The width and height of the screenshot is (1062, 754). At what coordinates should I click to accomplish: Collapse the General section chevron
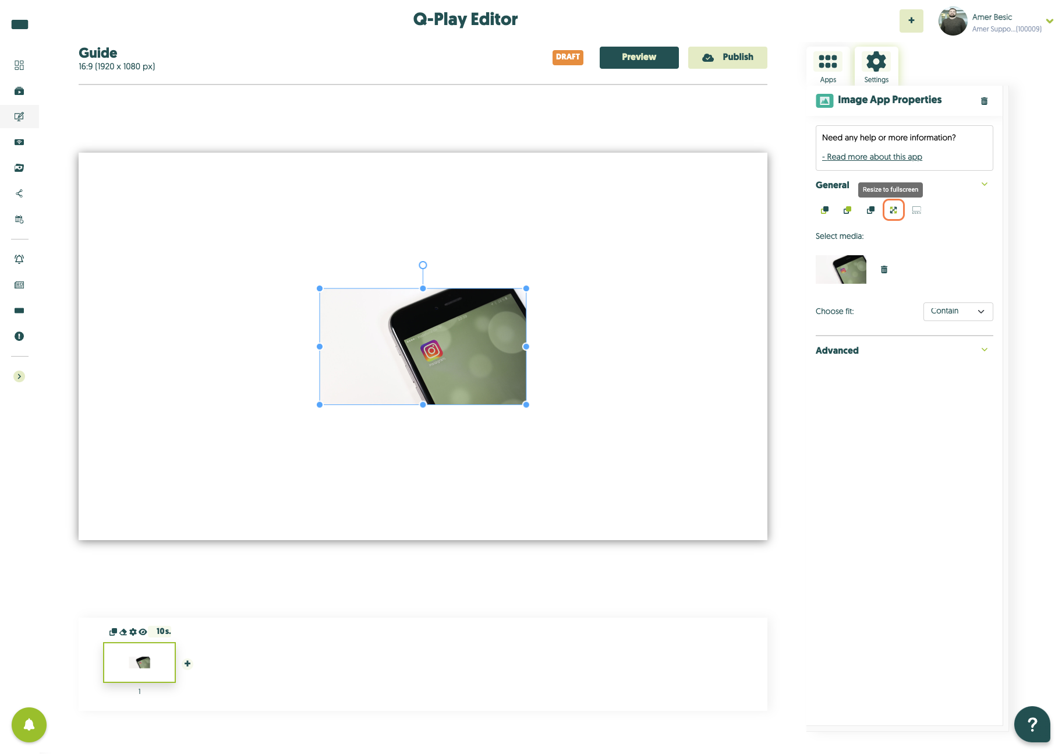click(985, 185)
